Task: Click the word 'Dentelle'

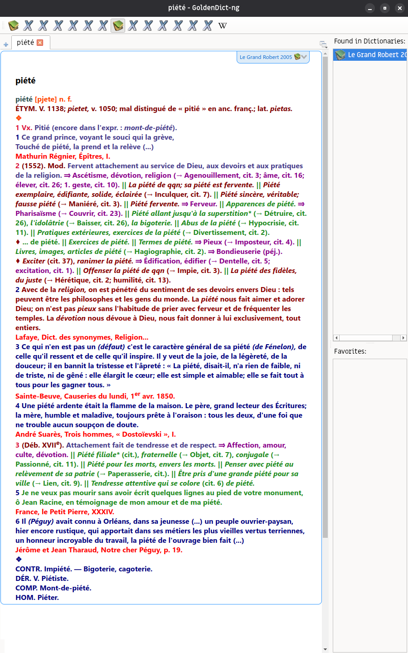Action: tap(234, 261)
